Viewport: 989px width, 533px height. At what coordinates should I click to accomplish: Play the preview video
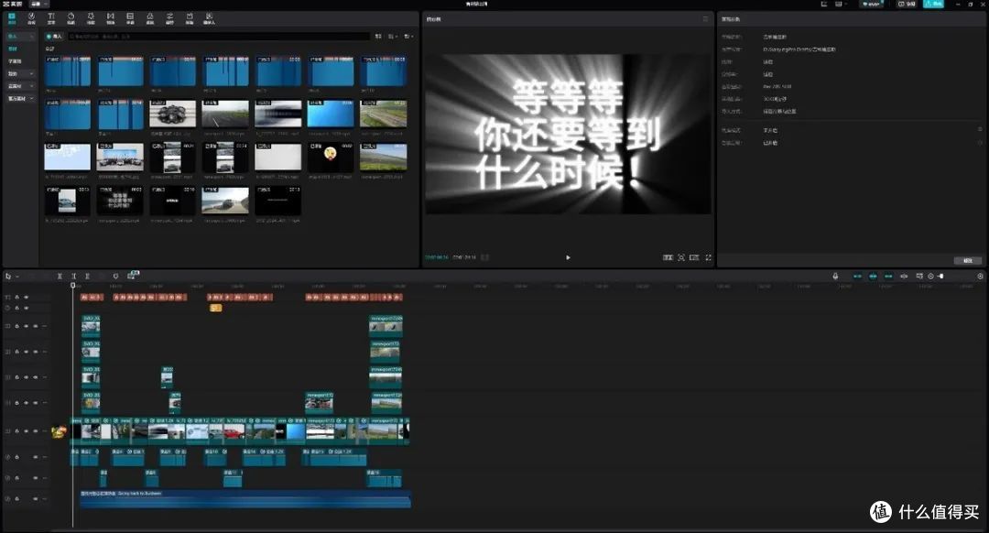[x=568, y=257]
